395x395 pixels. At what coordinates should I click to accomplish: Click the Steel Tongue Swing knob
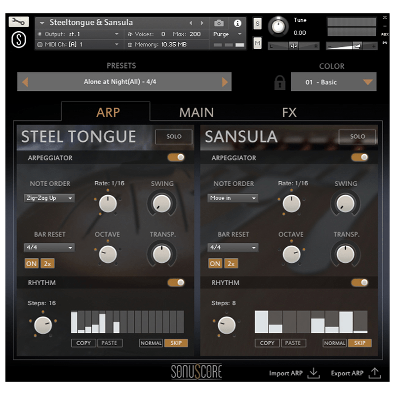tap(162, 203)
